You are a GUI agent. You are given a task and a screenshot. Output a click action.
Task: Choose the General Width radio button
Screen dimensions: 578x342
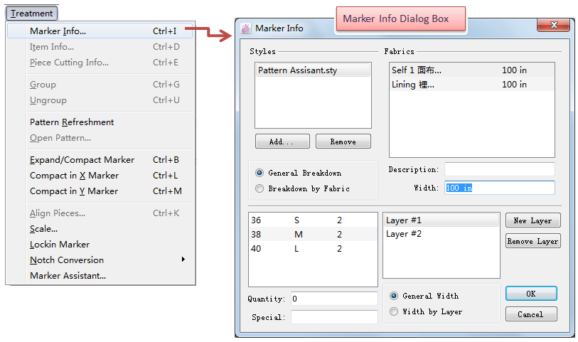394,296
